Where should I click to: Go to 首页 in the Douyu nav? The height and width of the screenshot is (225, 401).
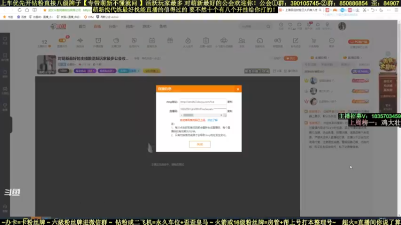82,26
